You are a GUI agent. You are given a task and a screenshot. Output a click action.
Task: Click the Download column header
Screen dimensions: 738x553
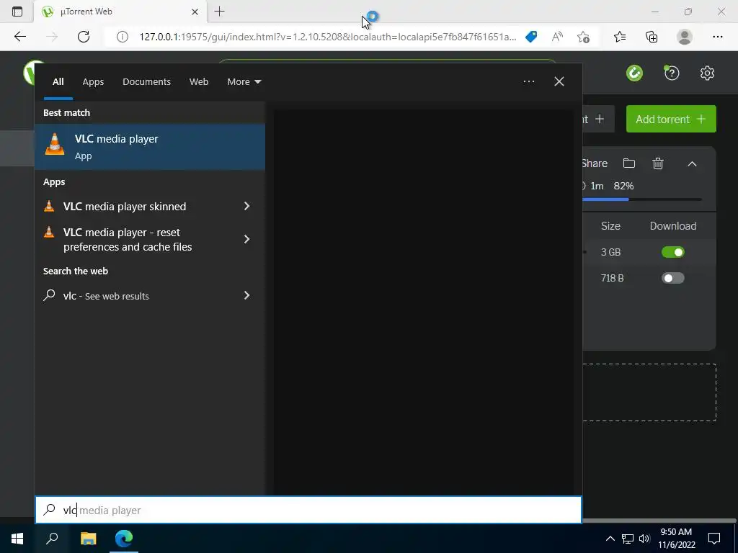point(673,225)
